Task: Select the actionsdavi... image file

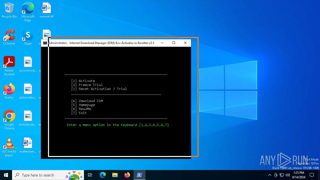Action: click(28, 91)
